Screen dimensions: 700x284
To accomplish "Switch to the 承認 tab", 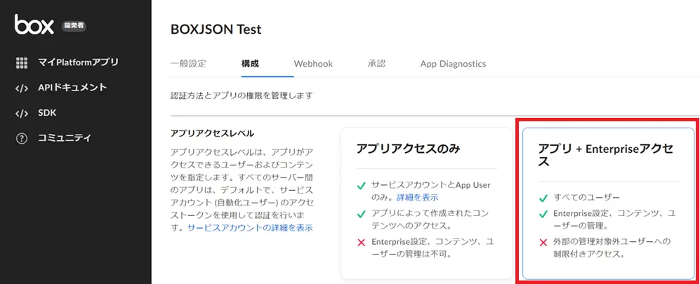I will point(376,64).
